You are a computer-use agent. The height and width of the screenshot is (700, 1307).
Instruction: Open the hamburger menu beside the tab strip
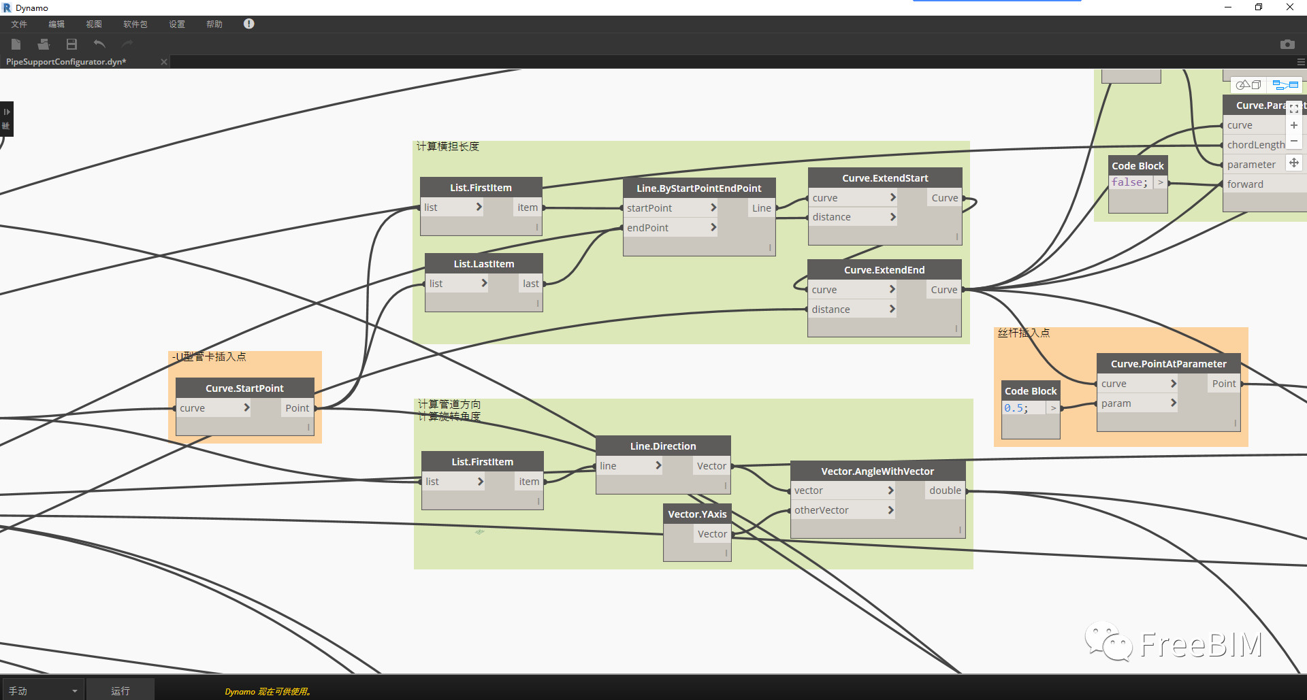(1301, 62)
